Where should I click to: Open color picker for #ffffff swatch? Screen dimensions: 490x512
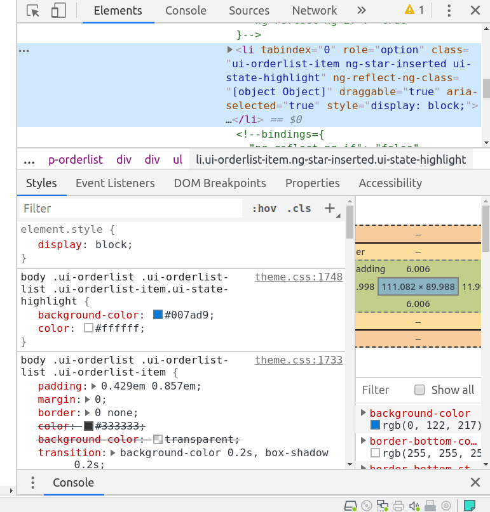88,328
